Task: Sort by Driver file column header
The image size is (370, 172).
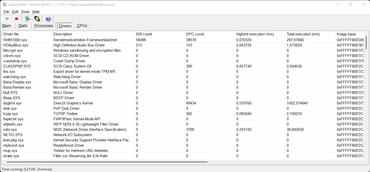Action: 27,34
